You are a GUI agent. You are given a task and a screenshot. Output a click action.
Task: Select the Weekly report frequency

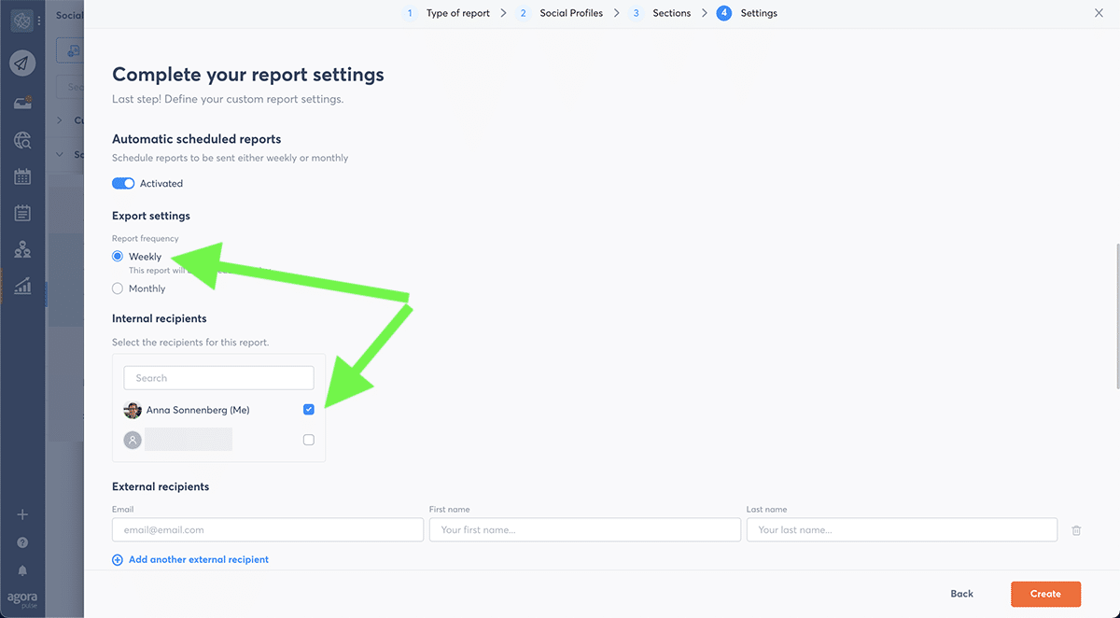[118, 257]
